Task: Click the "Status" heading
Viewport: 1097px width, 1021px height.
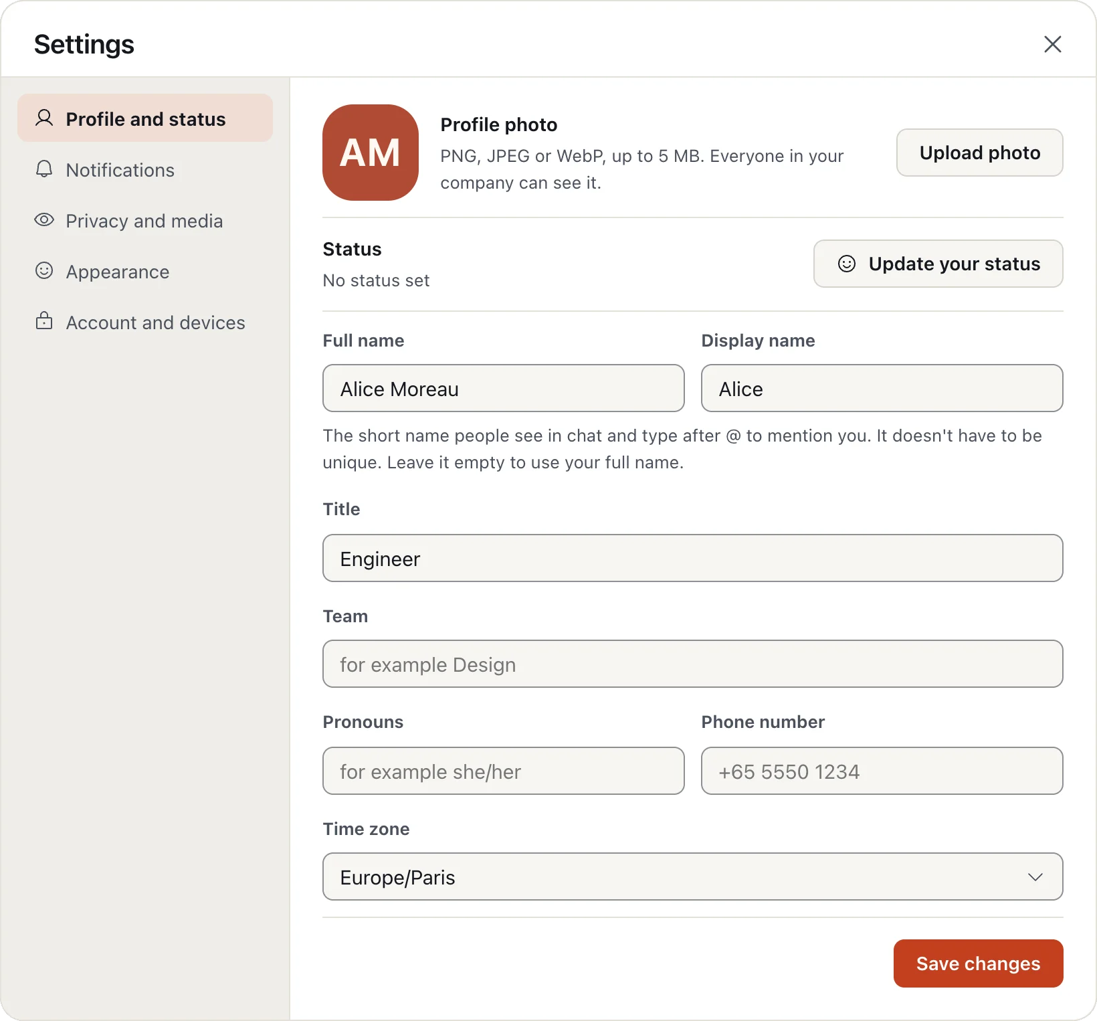Action: pos(352,249)
